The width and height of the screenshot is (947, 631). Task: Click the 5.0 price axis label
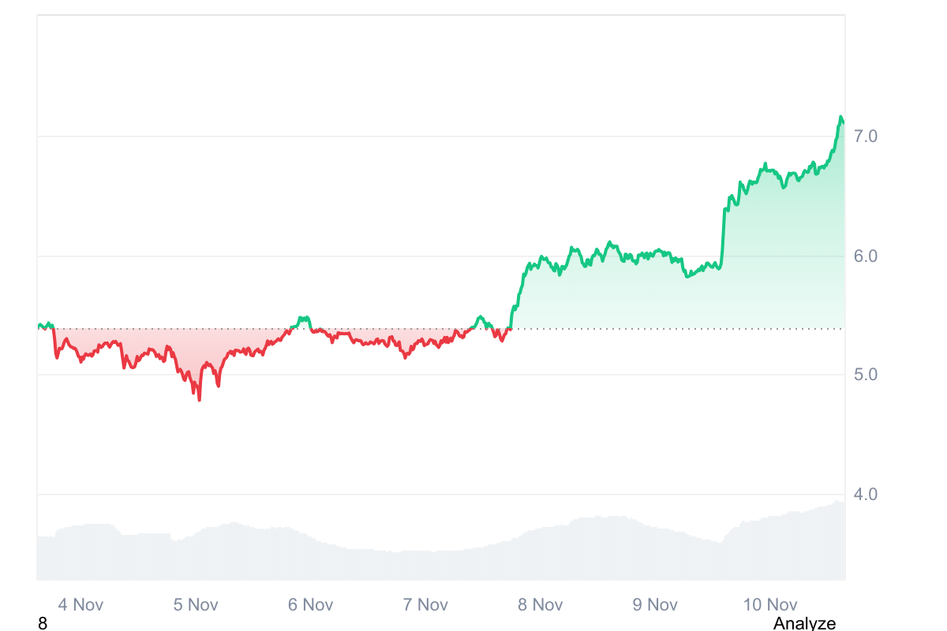click(x=865, y=375)
